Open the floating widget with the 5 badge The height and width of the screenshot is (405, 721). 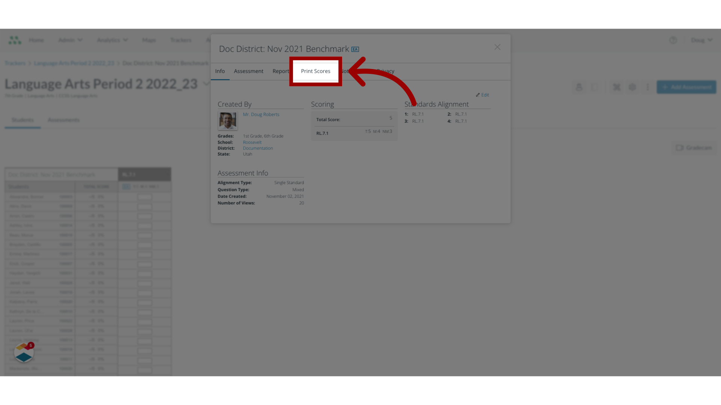coord(24,352)
